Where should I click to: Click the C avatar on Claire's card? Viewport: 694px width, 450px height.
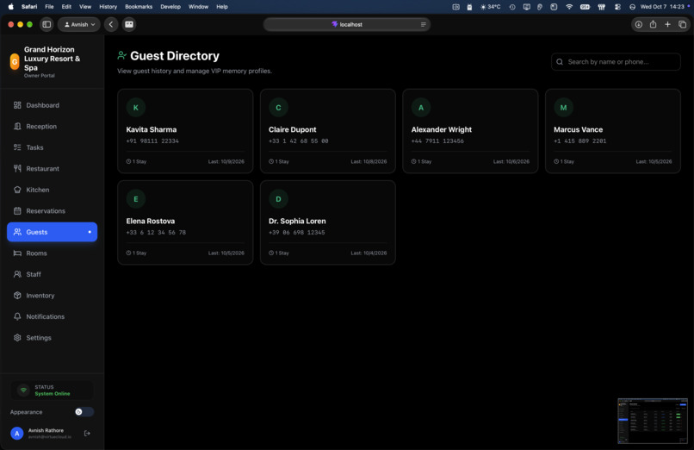278,107
